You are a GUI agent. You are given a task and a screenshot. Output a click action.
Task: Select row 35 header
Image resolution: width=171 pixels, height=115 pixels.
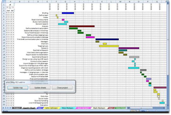4,105
